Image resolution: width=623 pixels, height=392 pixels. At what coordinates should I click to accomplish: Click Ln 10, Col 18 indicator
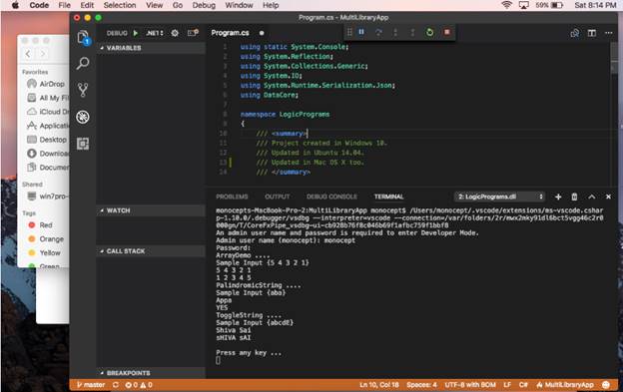[379, 385]
